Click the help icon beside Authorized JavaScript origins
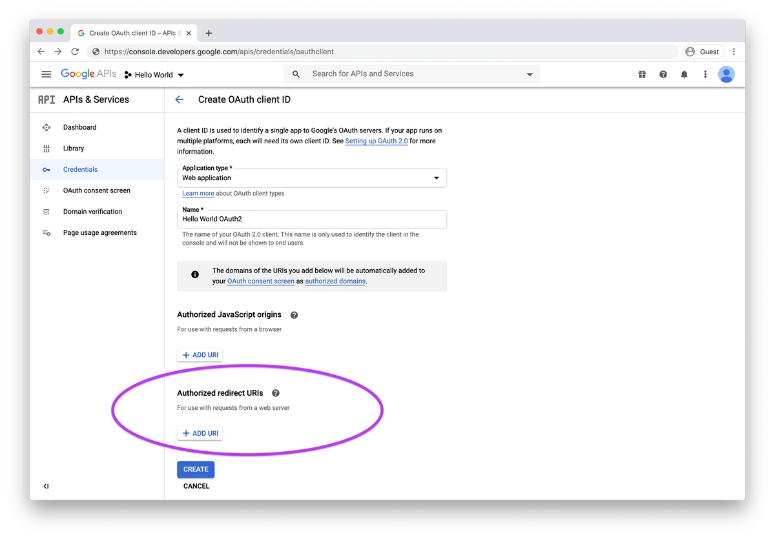This screenshot has width=775, height=539. click(294, 314)
